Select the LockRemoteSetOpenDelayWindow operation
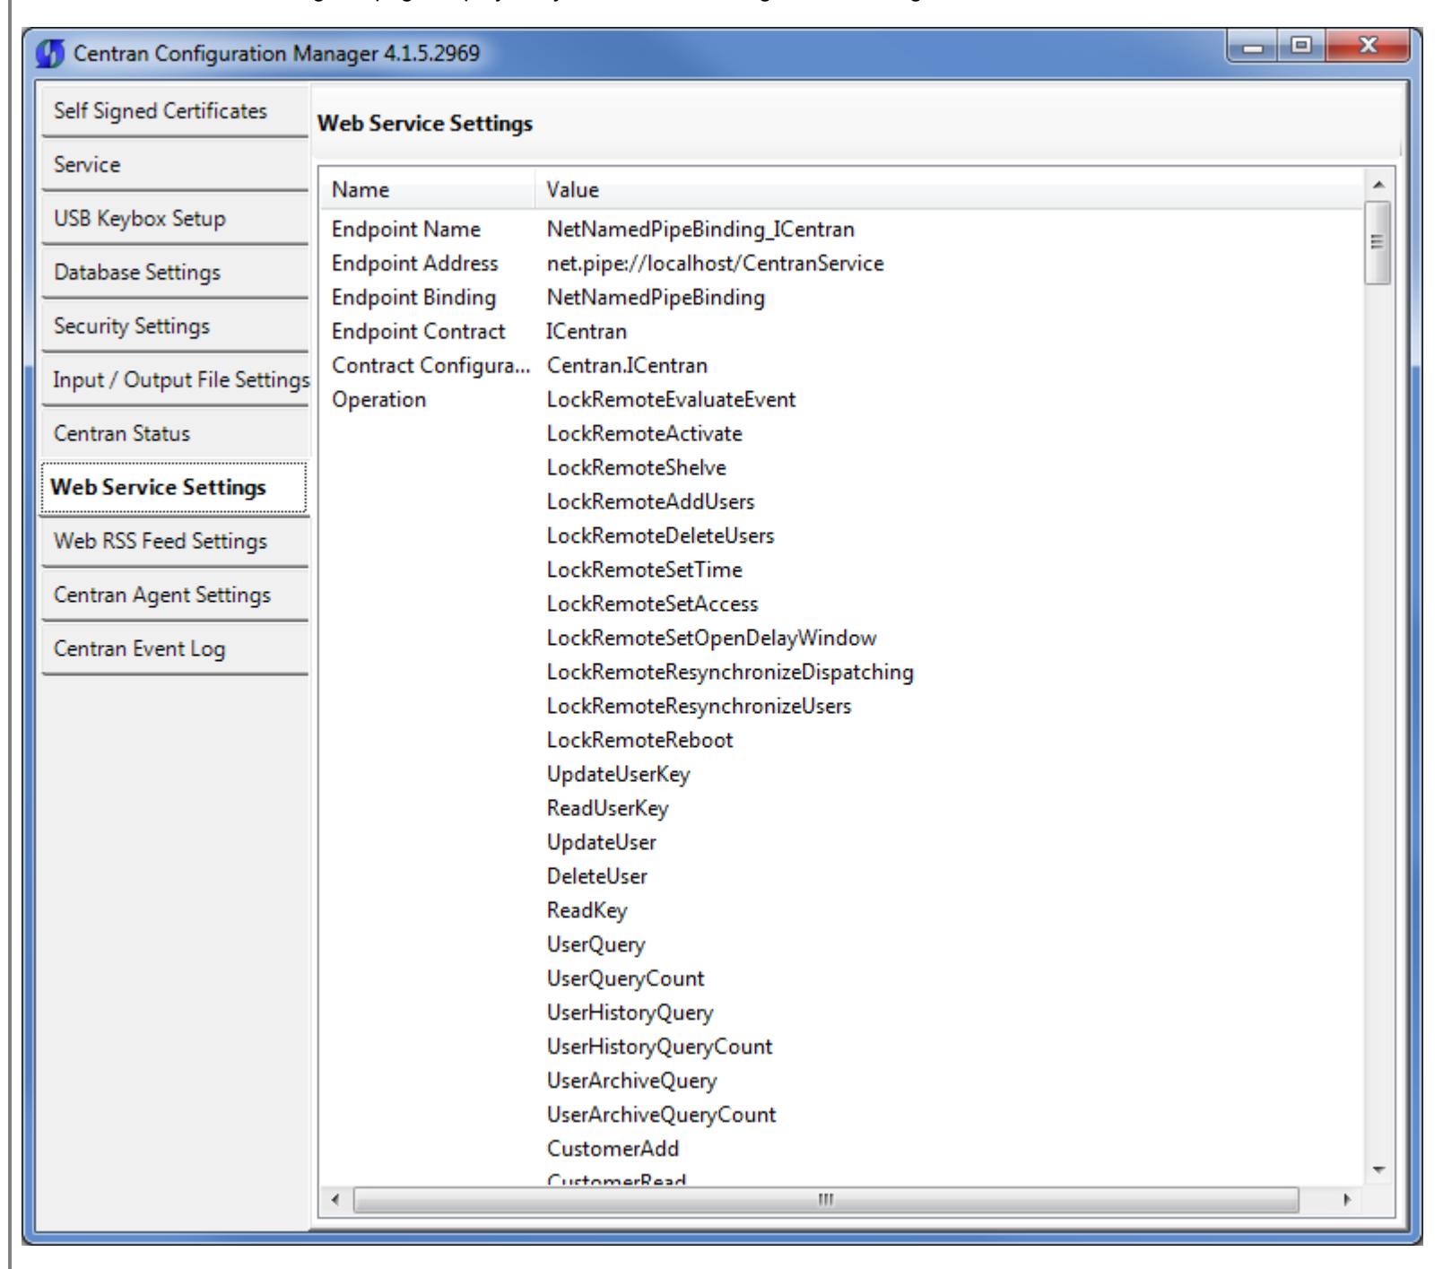The width and height of the screenshot is (1443, 1269). pos(712,639)
